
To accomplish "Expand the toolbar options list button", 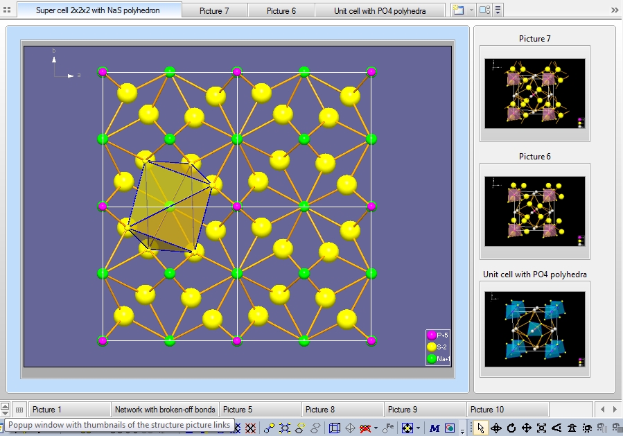I will coord(498,10).
